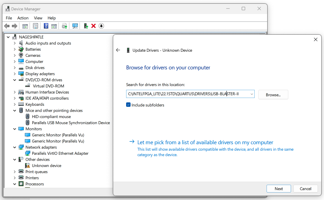Image resolution: width=324 pixels, height=200 pixels.
Task: Click the red X Uninstall device icon
Action: tap(93, 26)
